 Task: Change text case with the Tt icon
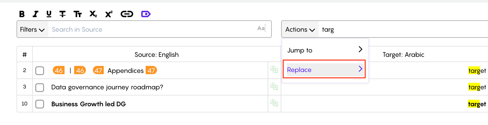click(78, 14)
